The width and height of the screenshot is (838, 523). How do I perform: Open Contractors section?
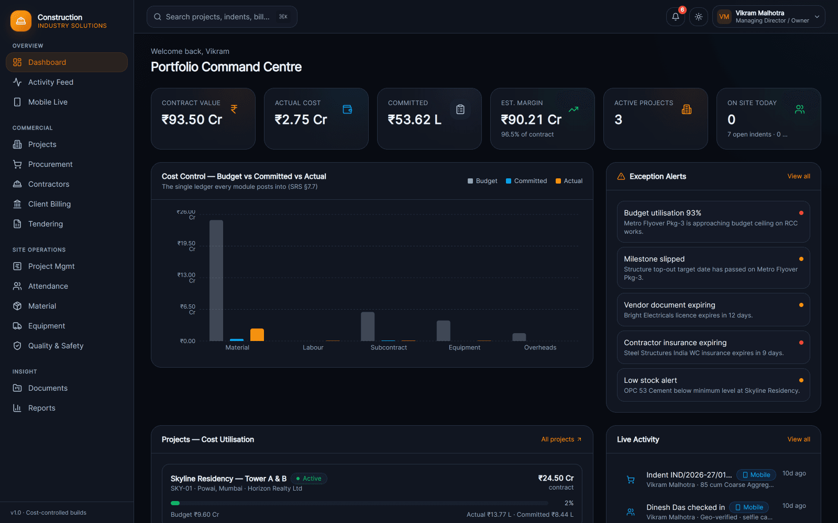(67, 184)
